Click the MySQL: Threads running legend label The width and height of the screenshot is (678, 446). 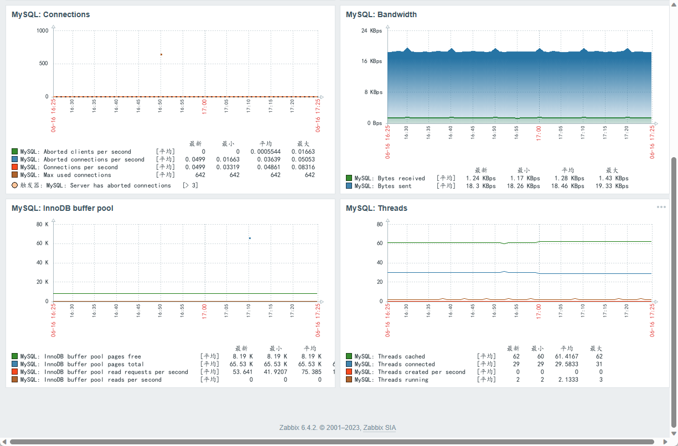pyautogui.click(x=392, y=380)
